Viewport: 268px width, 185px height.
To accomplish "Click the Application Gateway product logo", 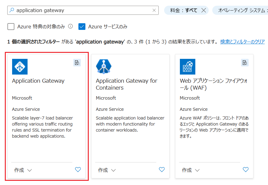I will tap(20, 67).
